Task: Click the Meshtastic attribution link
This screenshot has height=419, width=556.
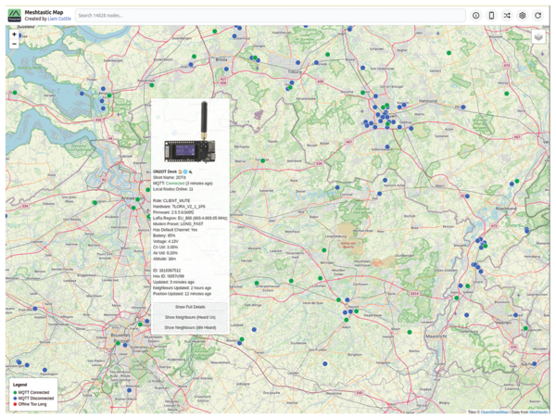Action: (539, 411)
